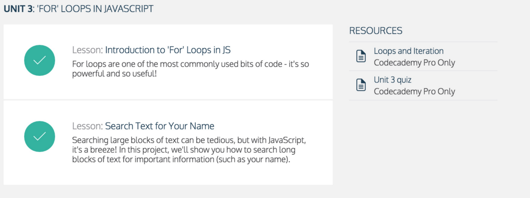530x198 pixels.
Task: Click the description starting 'Searching large blocks'
Action: coord(191,140)
